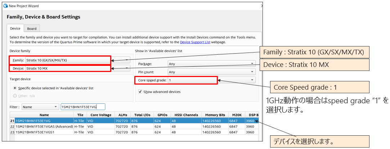The width and height of the screenshot is (390, 149).
Task: Expand the Package dropdown
Action: point(252,64)
